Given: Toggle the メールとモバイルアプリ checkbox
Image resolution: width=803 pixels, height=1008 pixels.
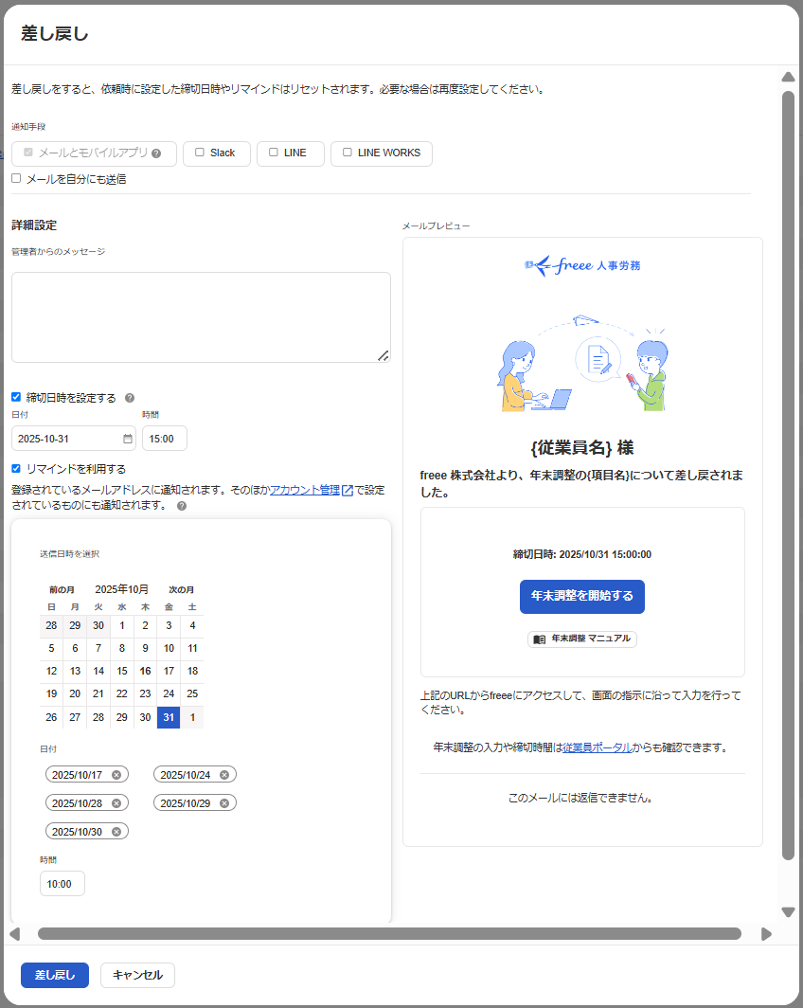Looking at the screenshot, I should coord(28,153).
